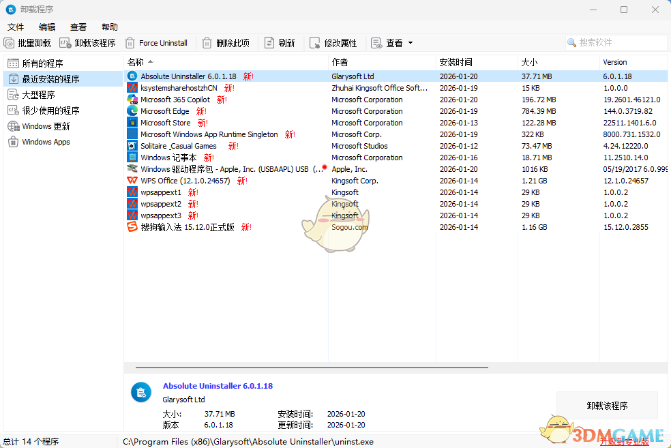The height and width of the screenshot is (448, 671).
Task: Open the 查看 dropdown arrow on toolbar
Action: (410, 42)
